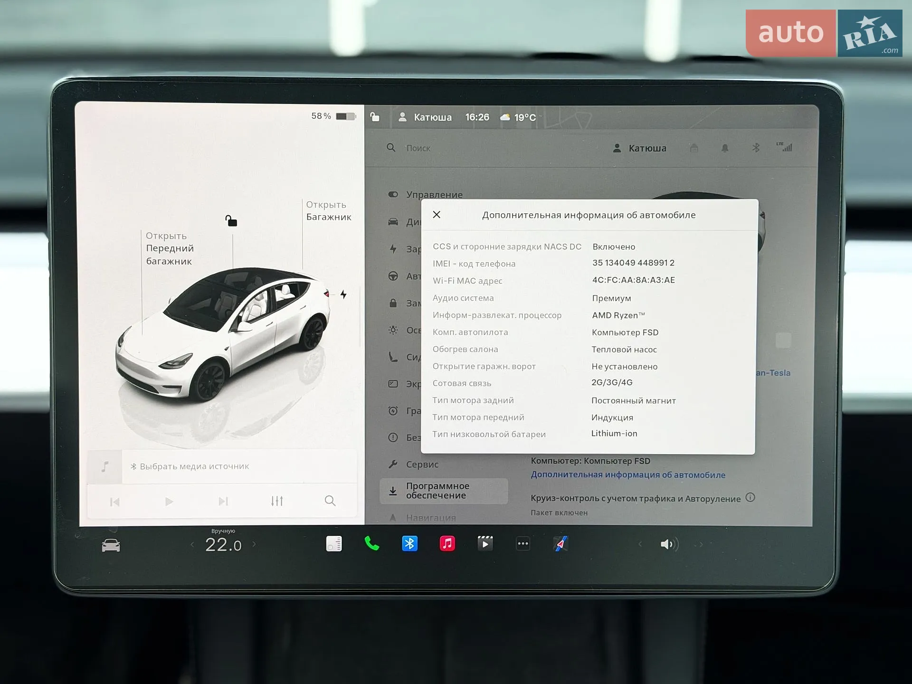The height and width of the screenshot is (684, 912).
Task: Tap the LTE signal strength icon
Action: point(784,147)
